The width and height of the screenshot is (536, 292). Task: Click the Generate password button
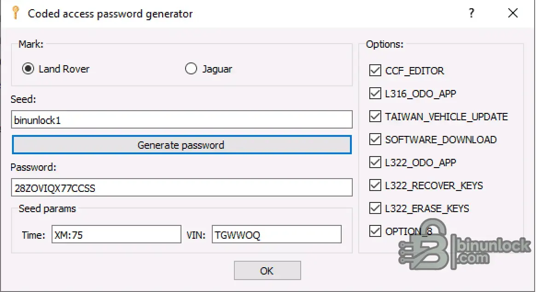pos(181,145)
